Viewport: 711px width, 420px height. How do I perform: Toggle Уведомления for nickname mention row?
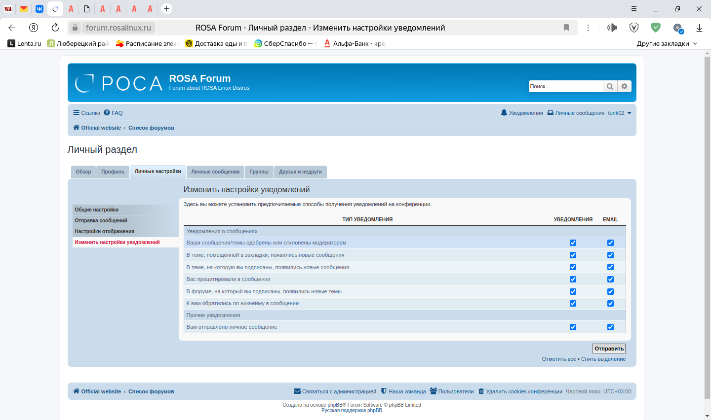(x=573, y=303)
